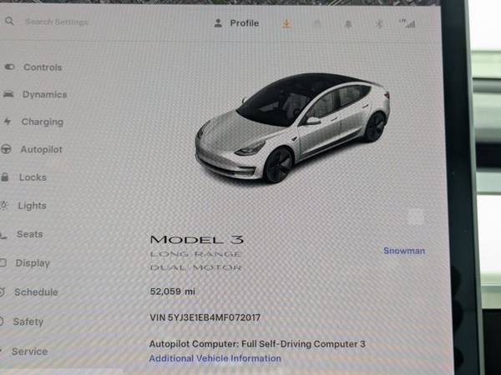Click the Charging lightning bolt icon
The image size is (501, 375).
(7, 122)
